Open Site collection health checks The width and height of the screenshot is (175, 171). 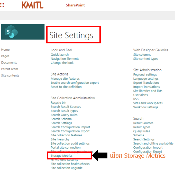[x=70, y=164]
